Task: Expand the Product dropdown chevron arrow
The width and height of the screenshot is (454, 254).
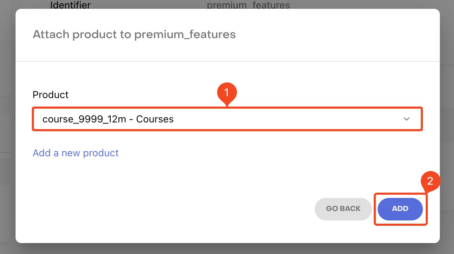Action: [407, 119]
